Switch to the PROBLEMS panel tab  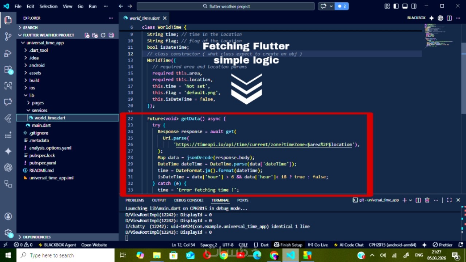point(134,200)
